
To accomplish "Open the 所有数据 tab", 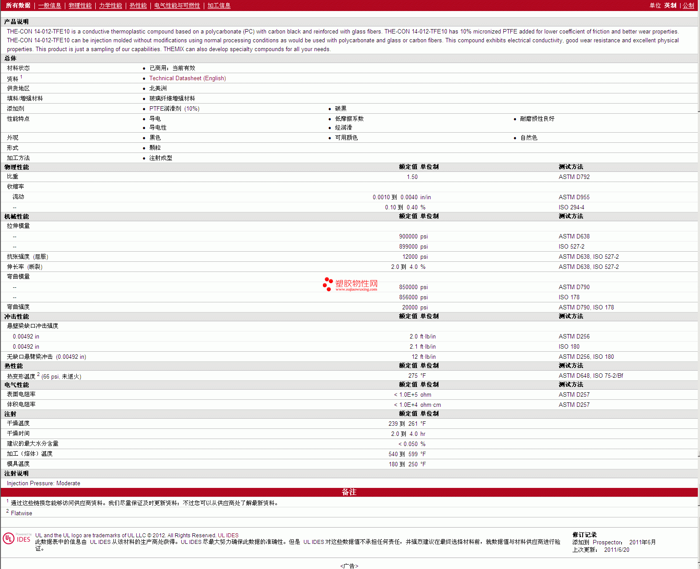I will 18,5.
